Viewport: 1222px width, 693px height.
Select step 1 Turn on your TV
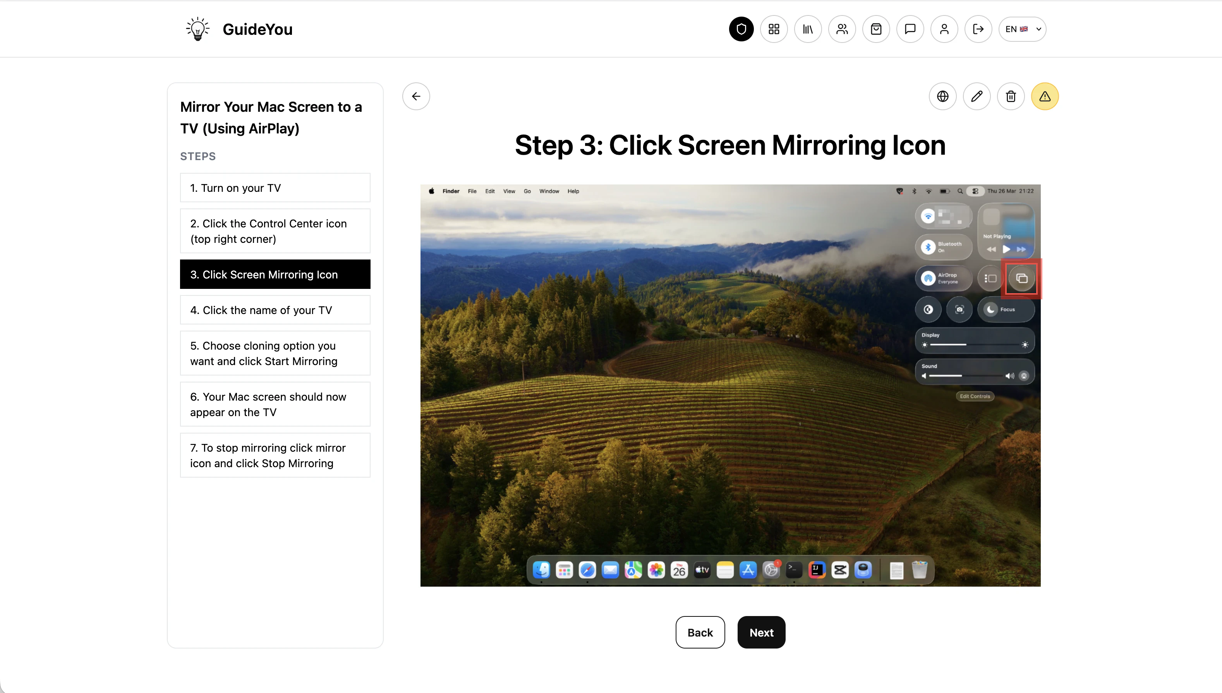point(275,188)
